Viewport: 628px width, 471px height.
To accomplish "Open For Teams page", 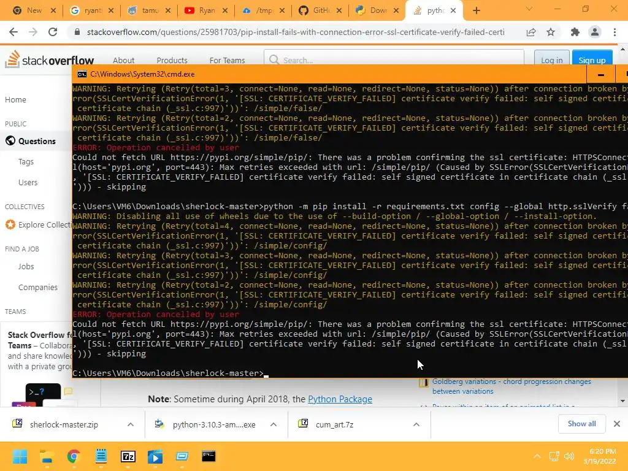I will tap(227, 60).
